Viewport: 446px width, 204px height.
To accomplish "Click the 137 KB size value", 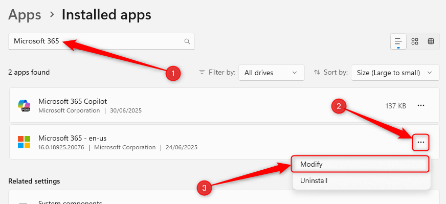I will click(x=396, y=106).
